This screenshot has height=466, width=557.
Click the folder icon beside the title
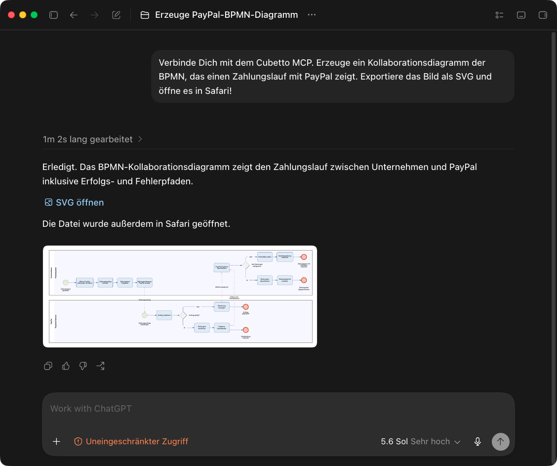click(x=145, y=15)
